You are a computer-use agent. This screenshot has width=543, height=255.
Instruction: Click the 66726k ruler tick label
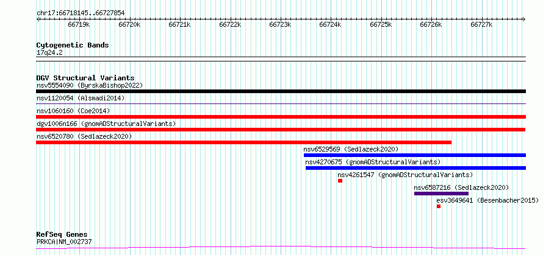click(431, 25)
